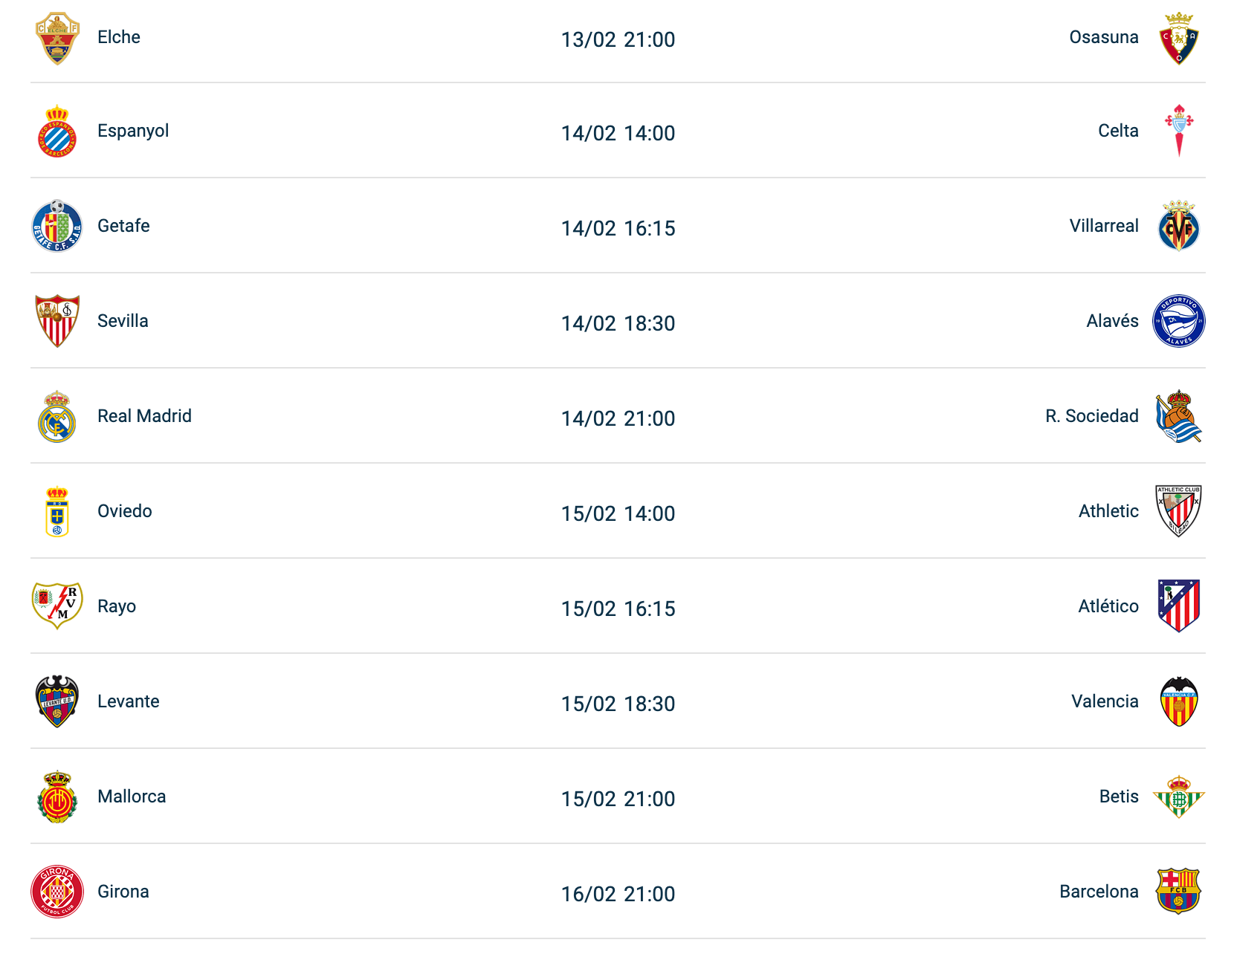This screenshot has height=957, width=1234.
Task: Click the Atlético team name
Action: (x=1108, y=606)
